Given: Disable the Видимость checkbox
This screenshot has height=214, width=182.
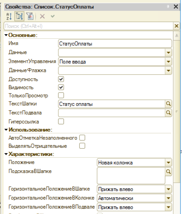Looking at the screenshot, I should 61,87.
